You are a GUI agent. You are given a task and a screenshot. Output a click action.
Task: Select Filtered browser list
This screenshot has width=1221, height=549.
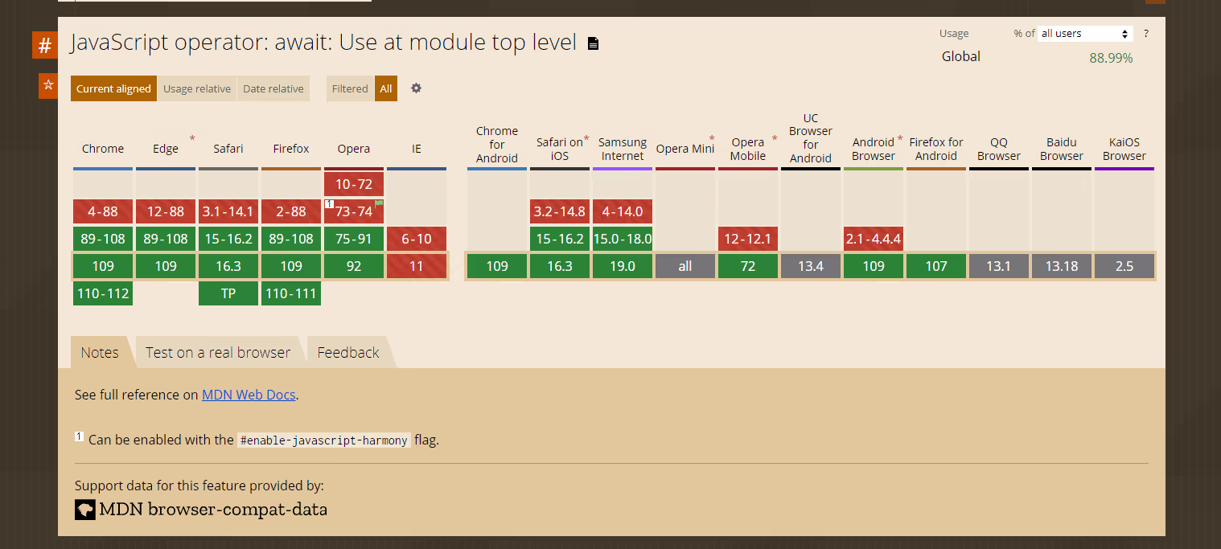point(350,88)
